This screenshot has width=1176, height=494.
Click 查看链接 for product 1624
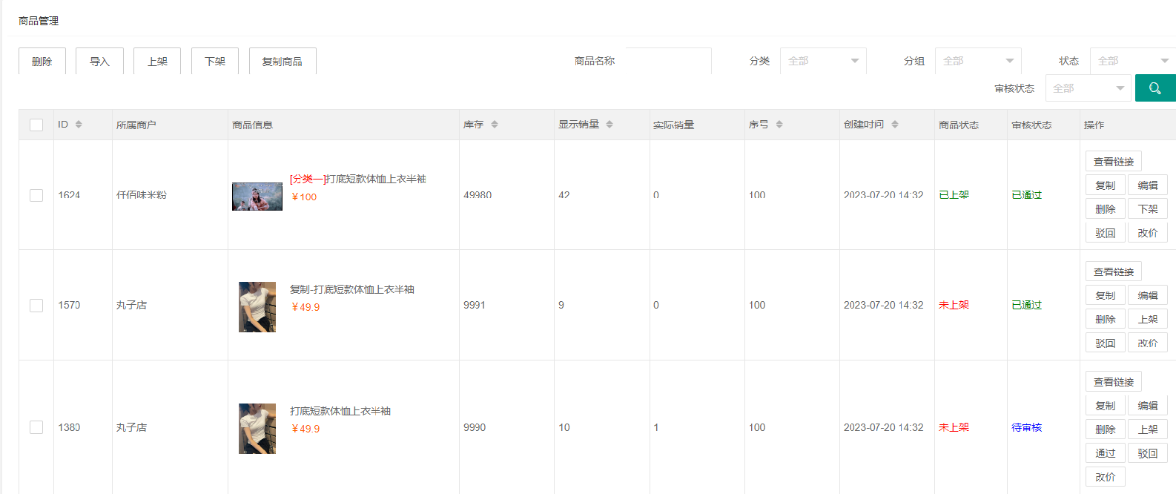(1113, 162)
